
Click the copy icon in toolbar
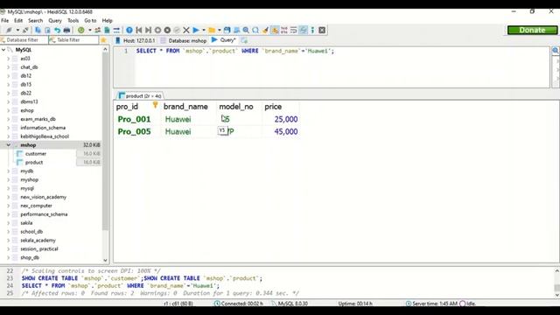pos(38,31)
